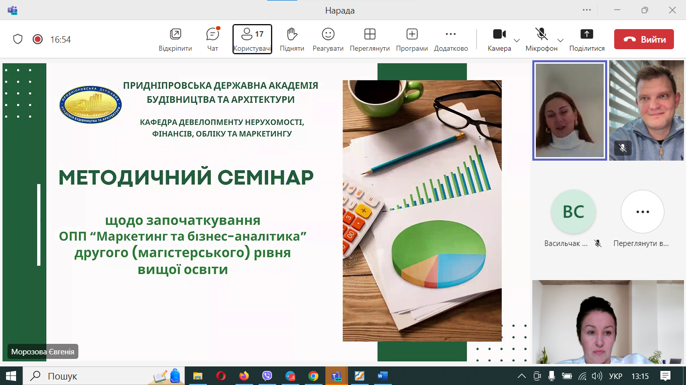The image size is (686, 385).
Task: Expand the microphone options dropdown arrow
Action: point(561,40)
